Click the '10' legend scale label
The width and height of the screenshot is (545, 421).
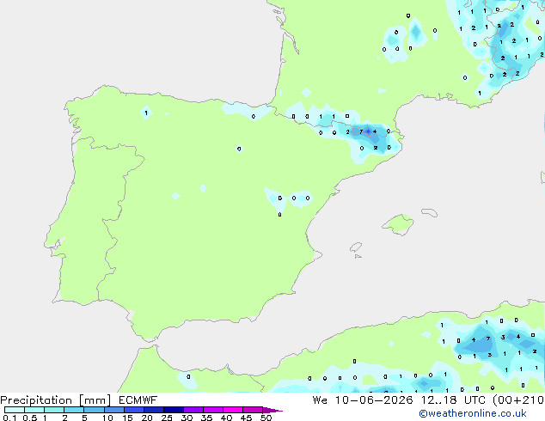click(107, 418)
